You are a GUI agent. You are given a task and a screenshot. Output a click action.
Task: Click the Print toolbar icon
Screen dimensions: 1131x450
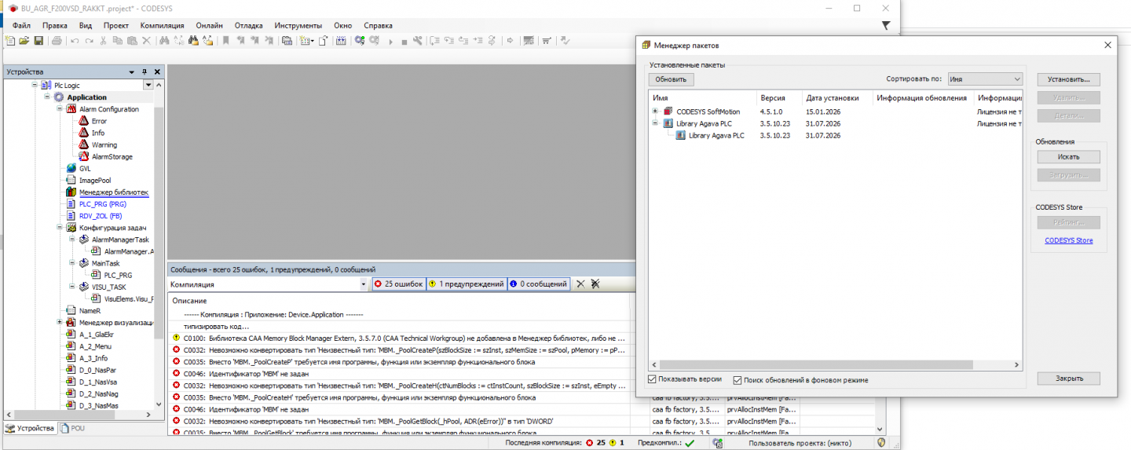click(x=57, y=40)
